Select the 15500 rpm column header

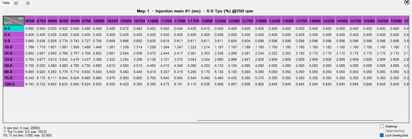[x=396, y=21]
